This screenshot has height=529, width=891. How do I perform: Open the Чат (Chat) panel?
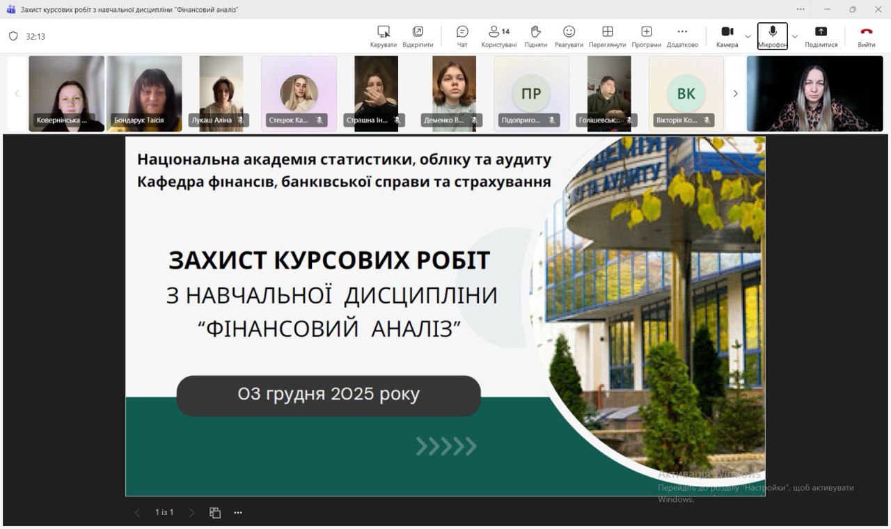click(x=462, y=35)
